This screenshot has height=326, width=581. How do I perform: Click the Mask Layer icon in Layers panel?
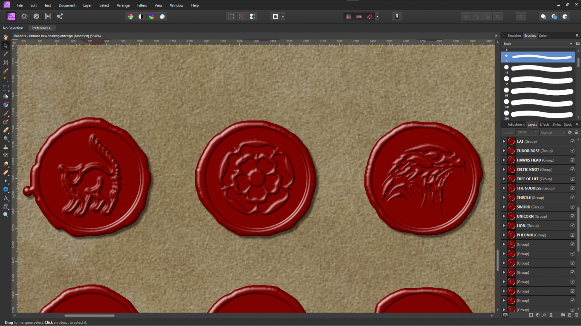(x=531, y=315)
